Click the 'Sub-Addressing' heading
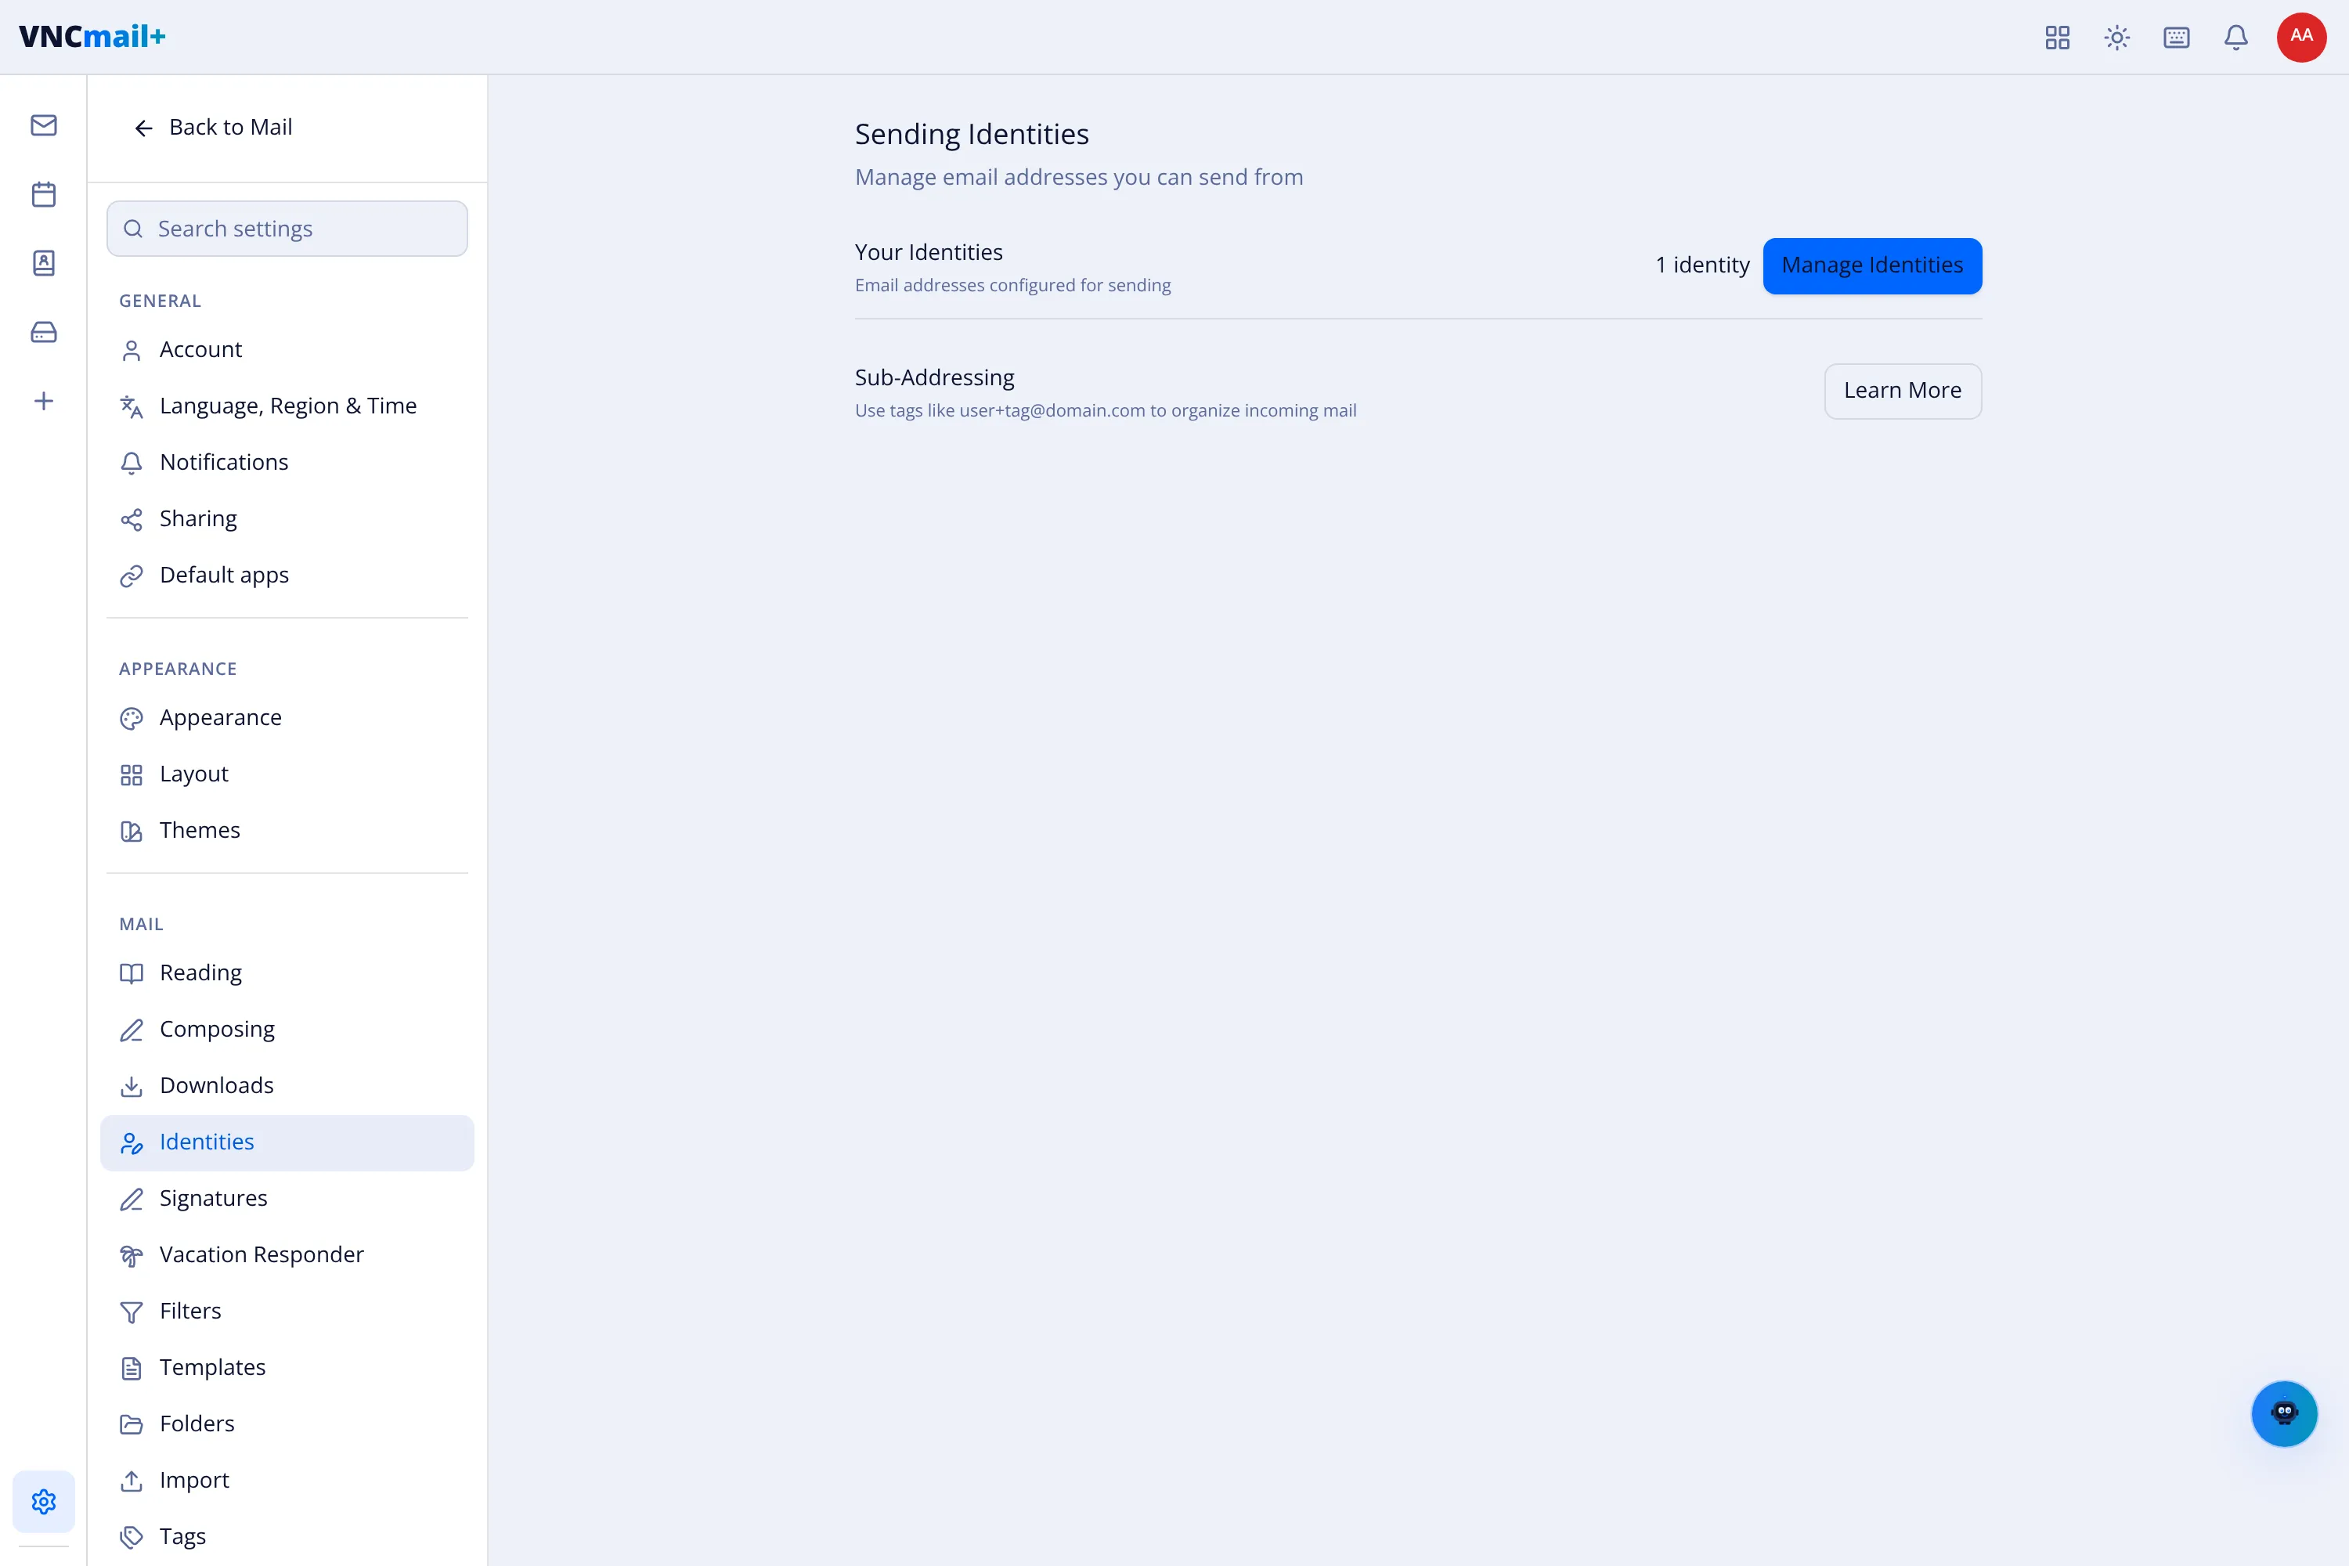This screenshot has width=2349, height=1566. (934, 377)
